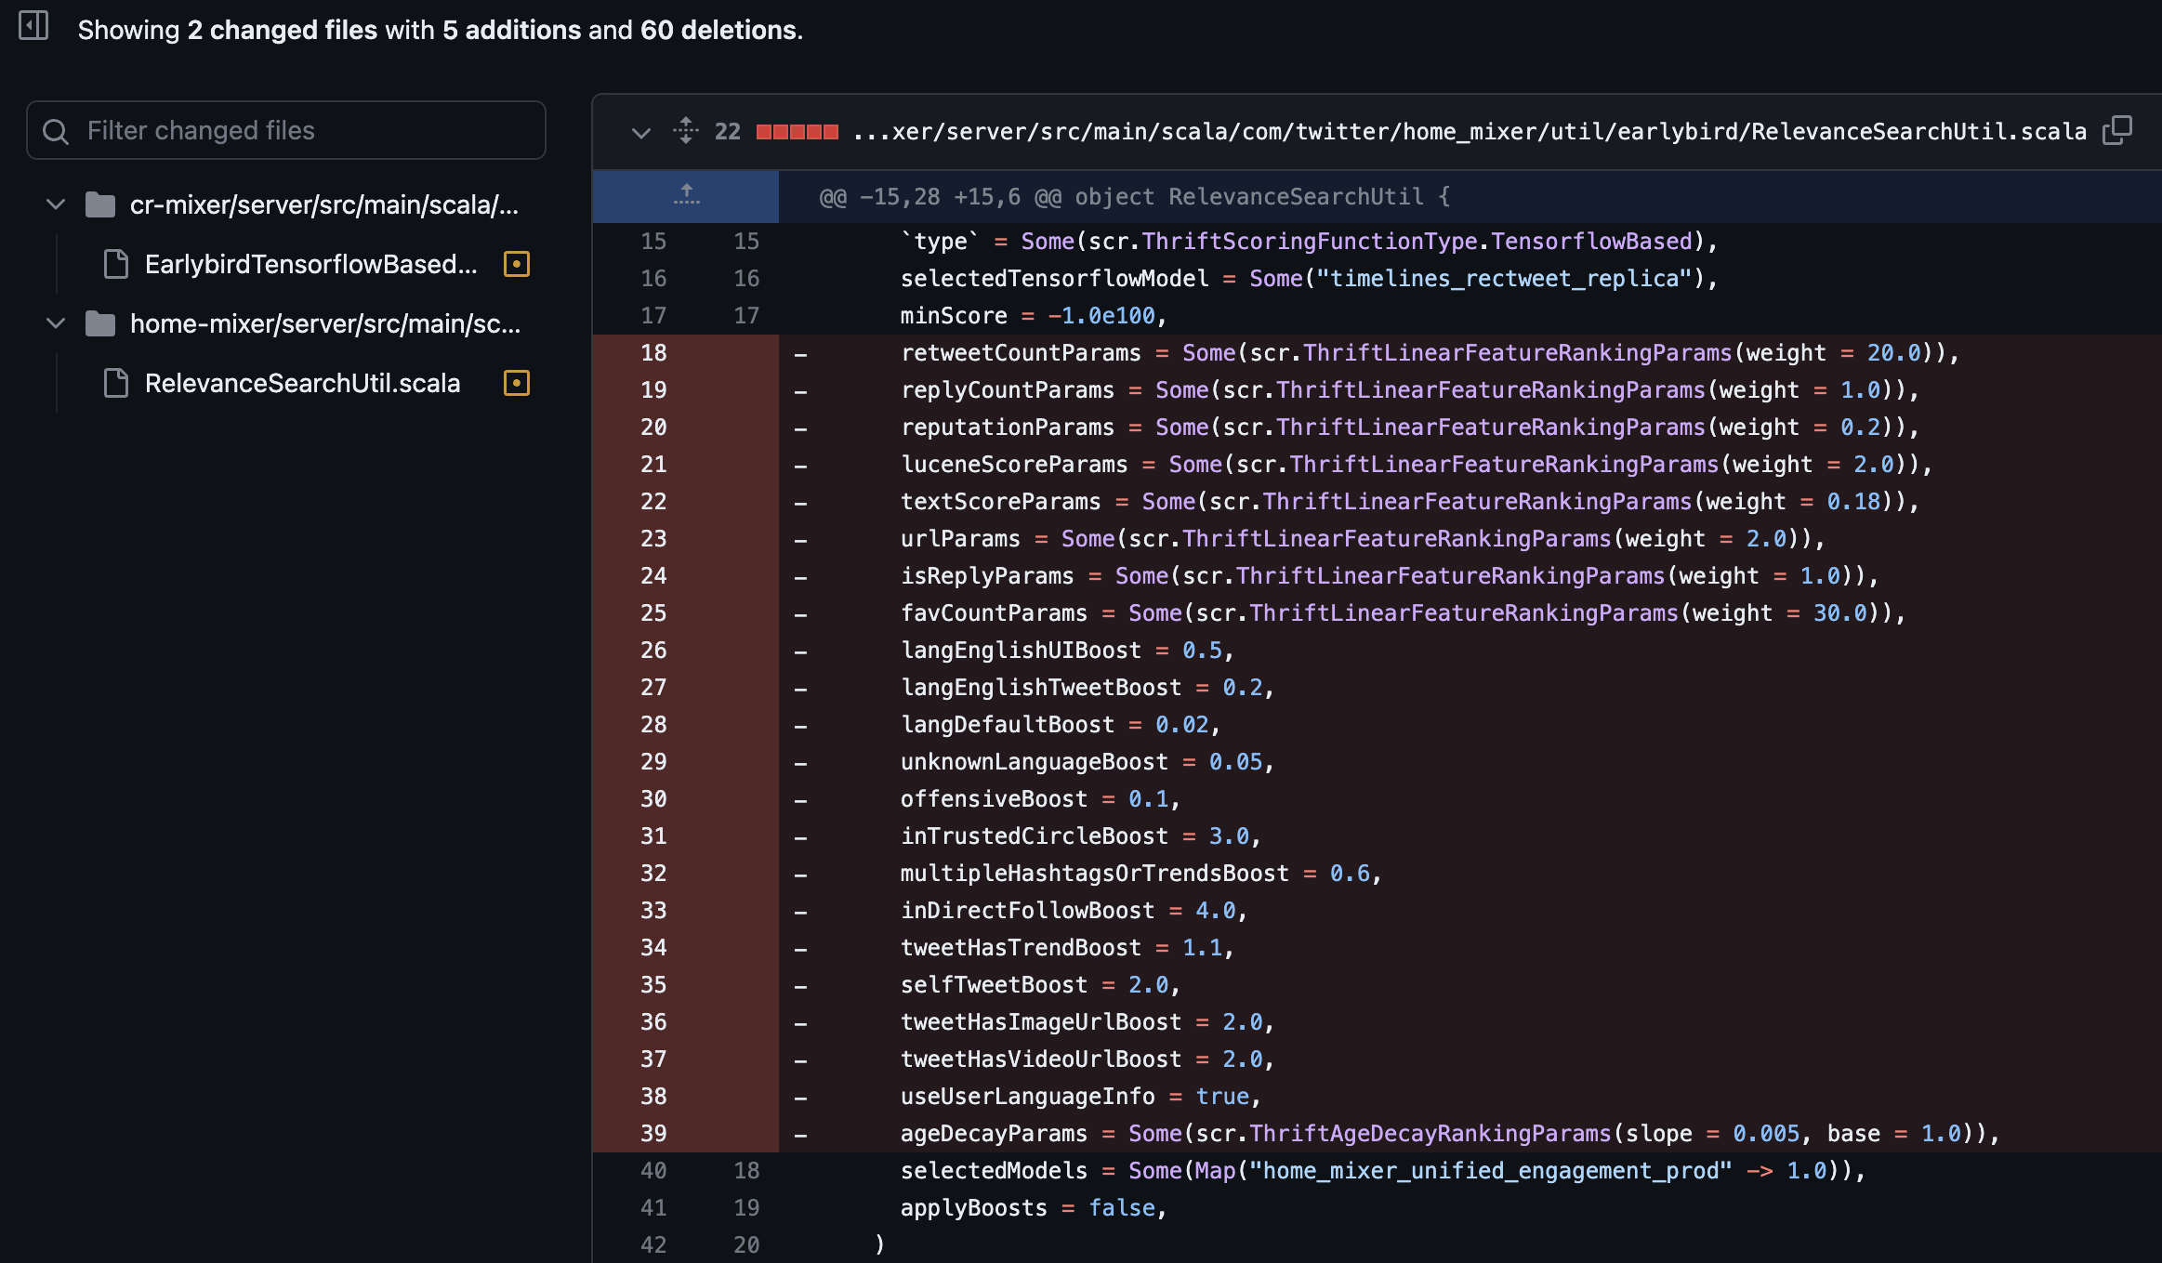Click the RelevanceSearchUtil.scala path link in header

(1469, 131)
